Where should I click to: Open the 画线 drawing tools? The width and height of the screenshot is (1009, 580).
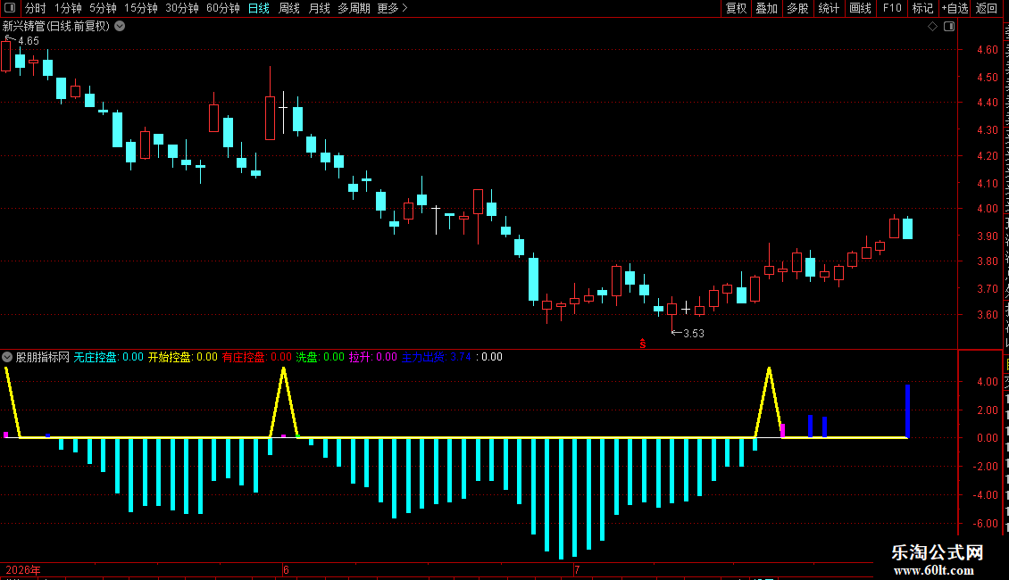(861, 8)
